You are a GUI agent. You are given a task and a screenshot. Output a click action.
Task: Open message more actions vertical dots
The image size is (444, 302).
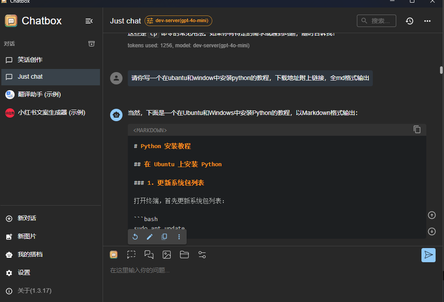click(179, 237)
